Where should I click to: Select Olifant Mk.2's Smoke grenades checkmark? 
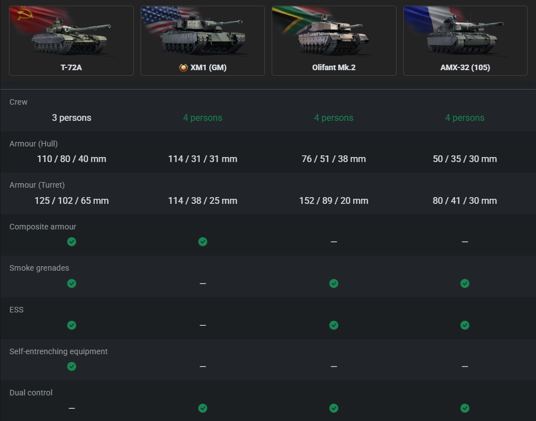(x=334, y=283)
